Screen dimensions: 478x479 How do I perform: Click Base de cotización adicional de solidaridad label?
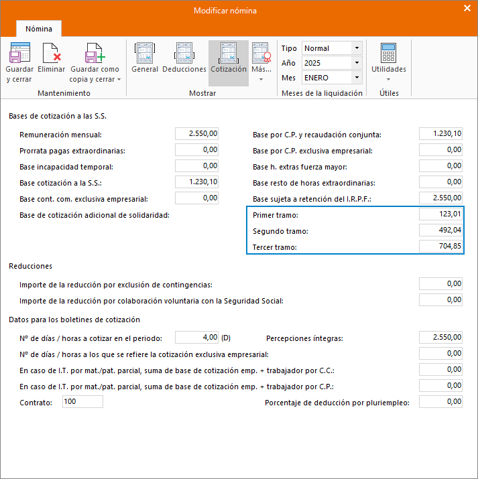(95, 215)
